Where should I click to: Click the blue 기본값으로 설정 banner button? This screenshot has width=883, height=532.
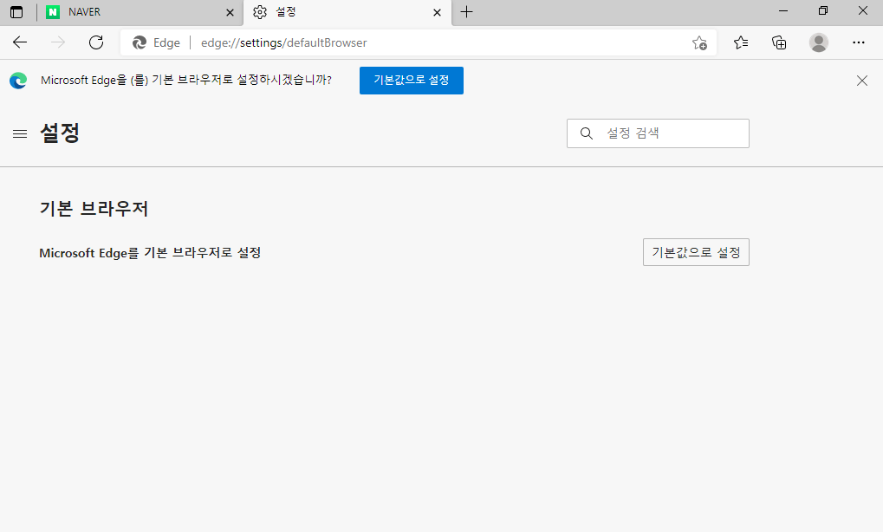pyautogui.click(x=411, y=81)
